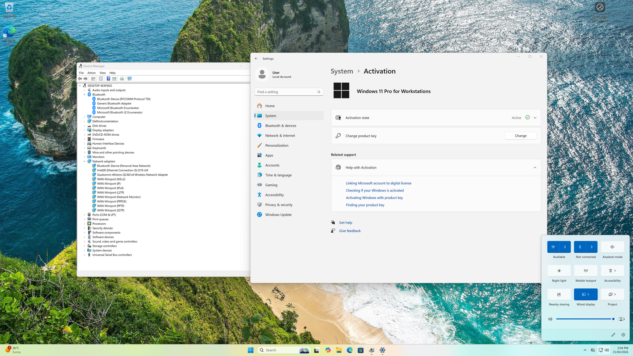Viewport: 633px width, 356px height.
Task: Collapse the Network adapters tree node
Action: [x=85, y=161]
